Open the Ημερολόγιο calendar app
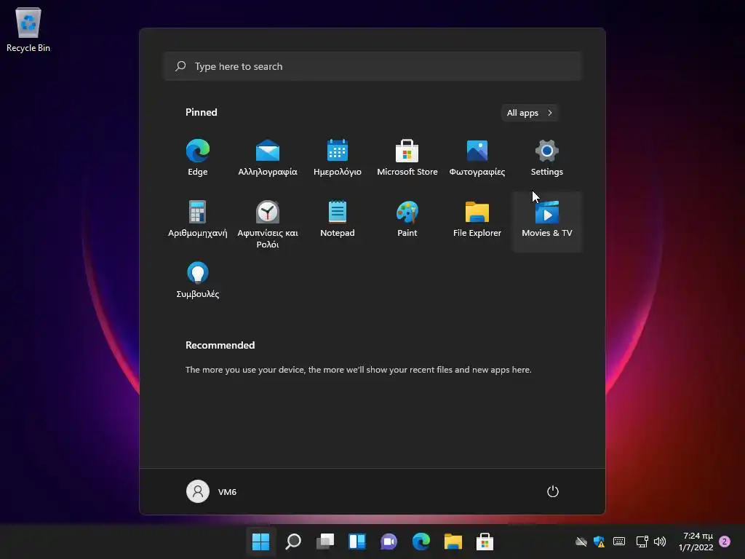 click(x=338, y=158)
